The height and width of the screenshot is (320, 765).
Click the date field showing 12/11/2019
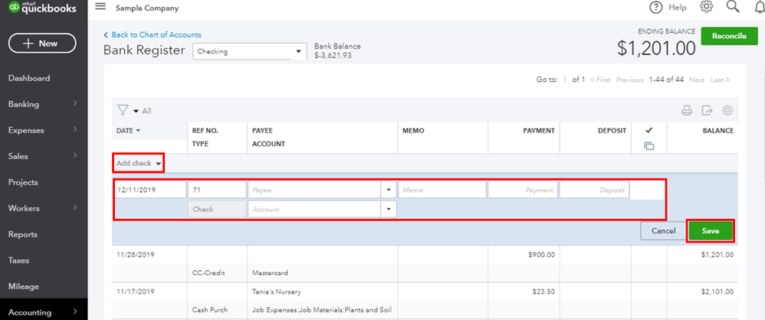[149, 190]
